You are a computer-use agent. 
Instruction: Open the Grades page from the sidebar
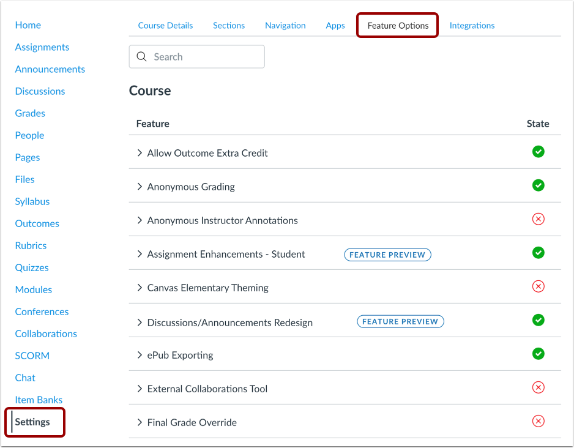(29, 113)
